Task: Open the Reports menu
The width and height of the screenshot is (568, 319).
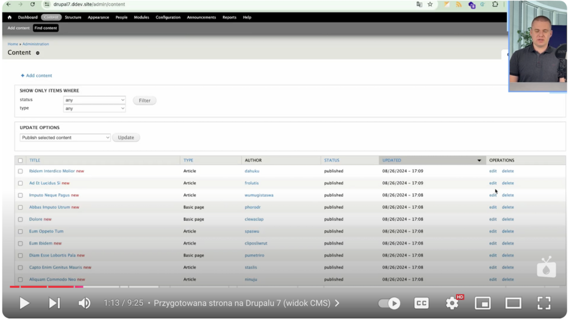Action: 229,17
